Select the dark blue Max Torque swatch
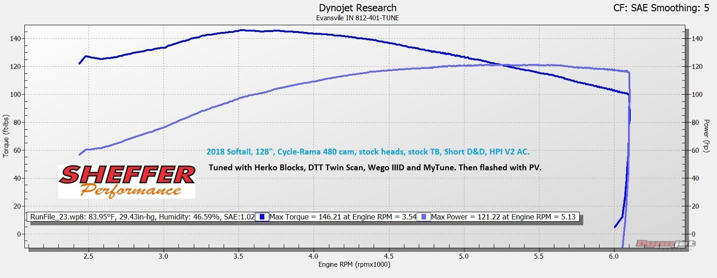717x278 pixels. coord(262,217)
